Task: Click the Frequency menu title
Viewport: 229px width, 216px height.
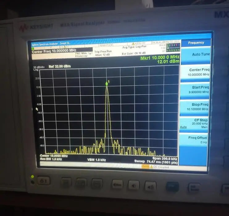Action: [196, 43]
